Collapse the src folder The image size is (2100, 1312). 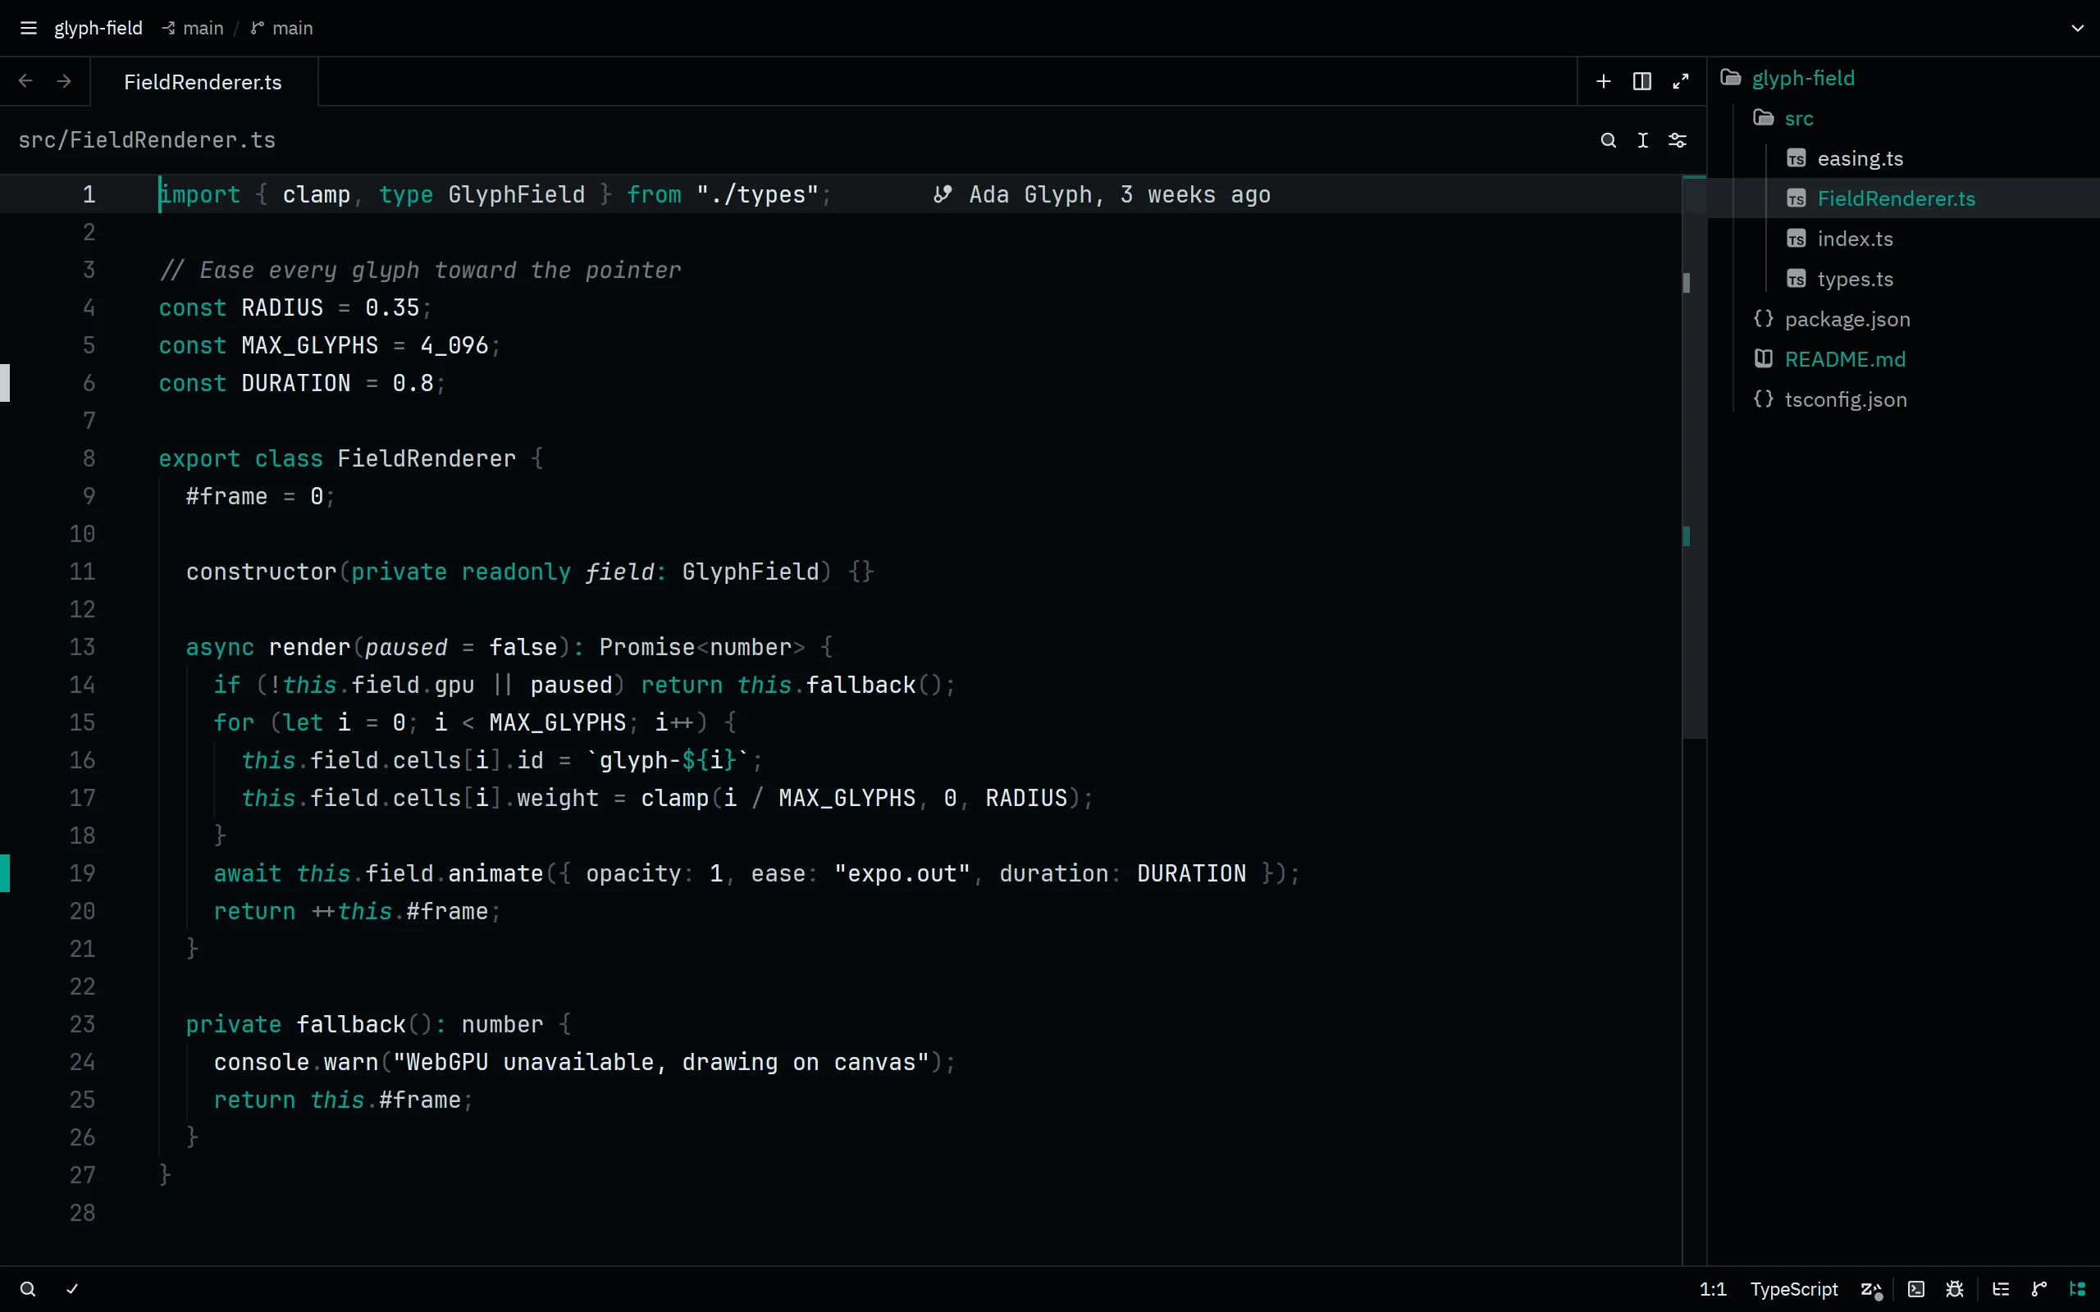pyautogui.click(x=1903, y=118)
